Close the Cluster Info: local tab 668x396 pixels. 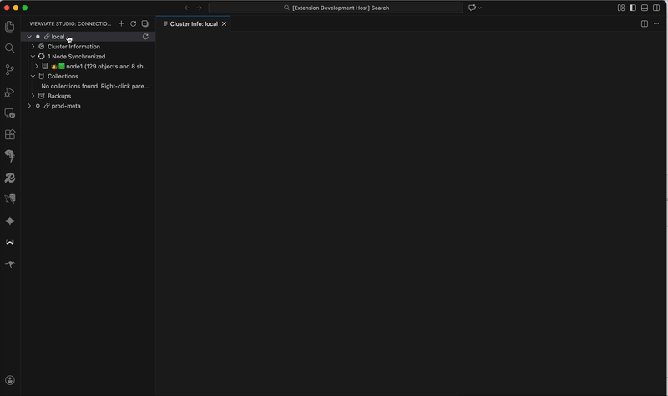(x=224, y=24)
